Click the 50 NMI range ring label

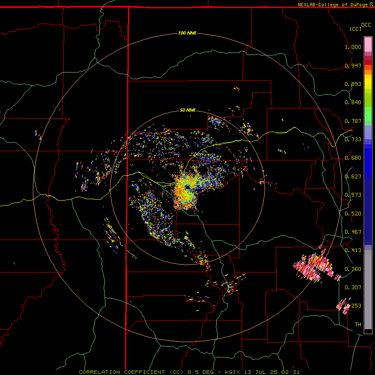click(187, 110)
